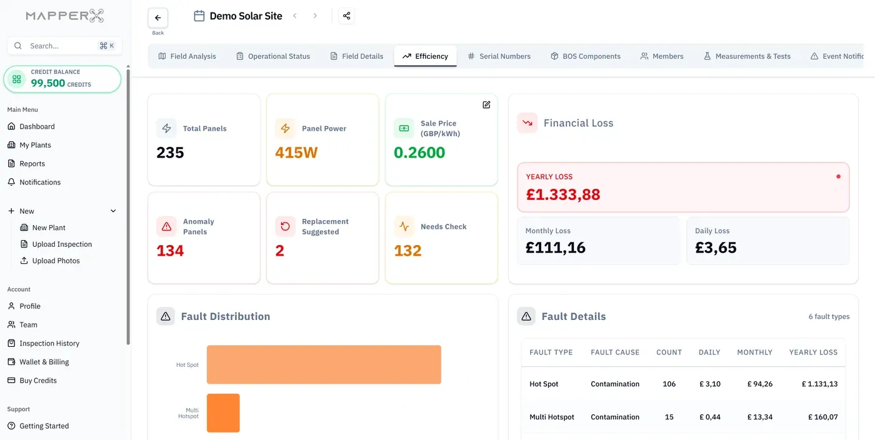Viewport: 875px width, 440px height.
Task: Go to previous site with left chevron
Action: [295, 16]
